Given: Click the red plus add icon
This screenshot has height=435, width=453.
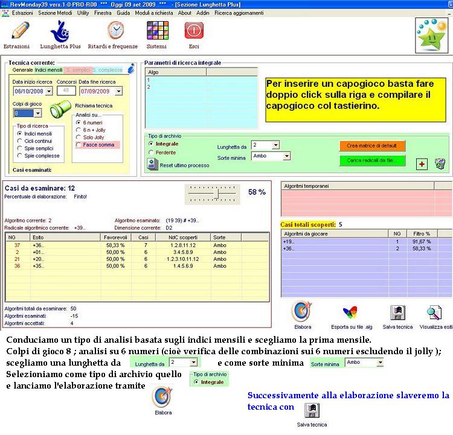Looking at the screenshot, I should 422,164.
